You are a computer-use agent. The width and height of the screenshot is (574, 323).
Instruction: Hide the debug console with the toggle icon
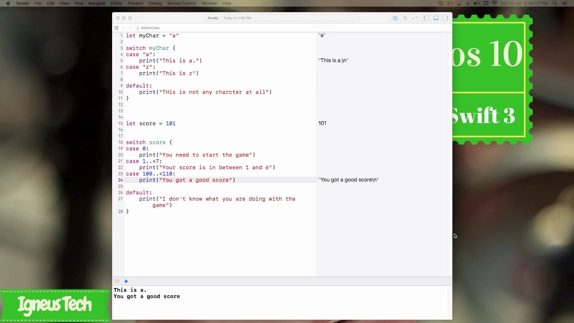click(x=117, y=281)
